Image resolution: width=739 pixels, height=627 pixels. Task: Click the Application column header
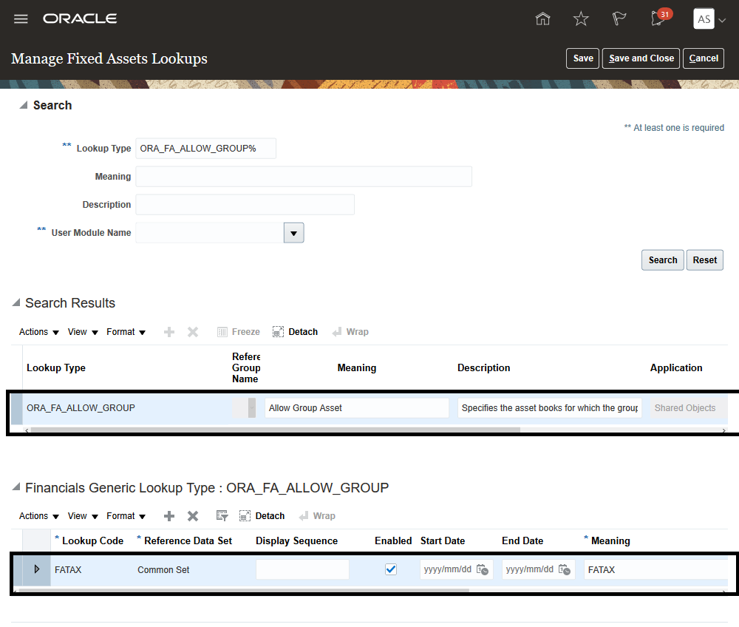(x=676, y=367)
